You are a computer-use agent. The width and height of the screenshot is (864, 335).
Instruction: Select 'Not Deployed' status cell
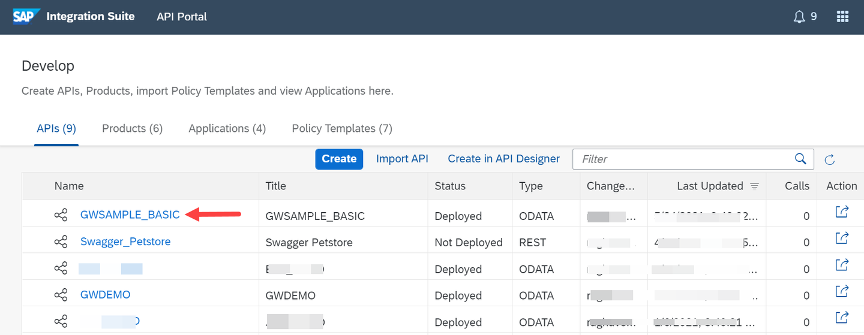point(469,243)
